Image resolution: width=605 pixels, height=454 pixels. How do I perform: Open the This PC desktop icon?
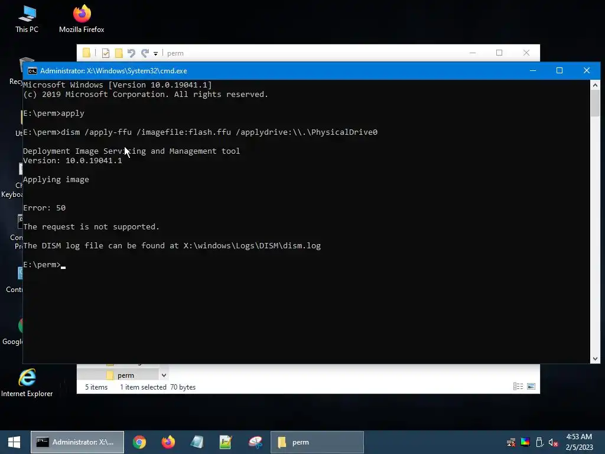(27, 19)
